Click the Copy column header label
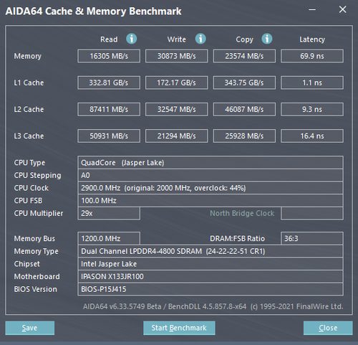Screen dimensions: 358x345 pos(244,39)
